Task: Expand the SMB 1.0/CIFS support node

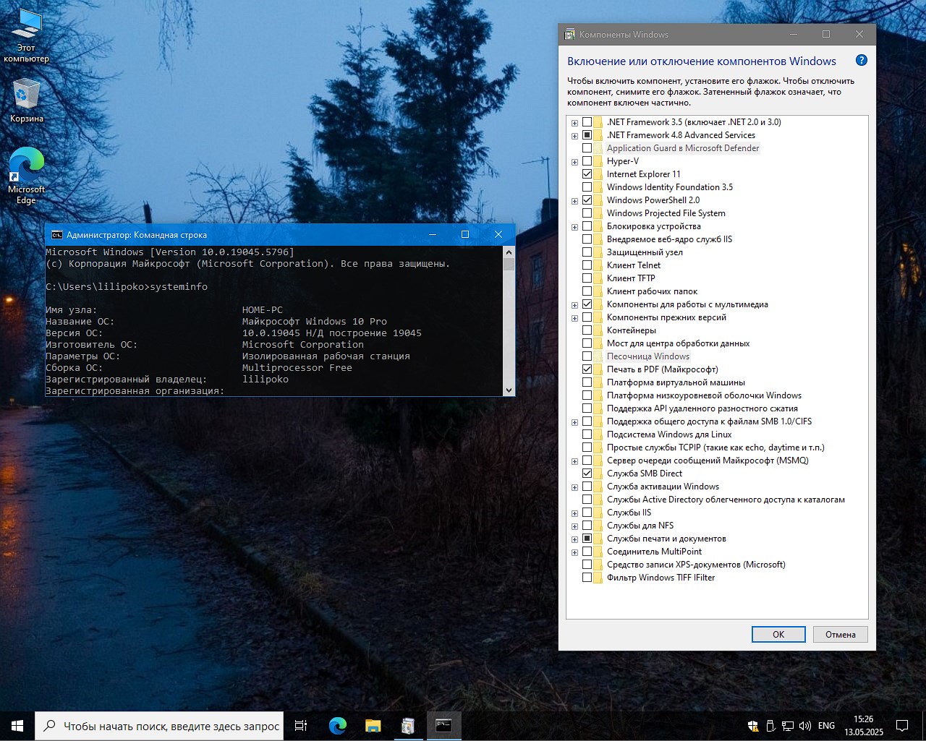Action: click(x=574, y=422)
